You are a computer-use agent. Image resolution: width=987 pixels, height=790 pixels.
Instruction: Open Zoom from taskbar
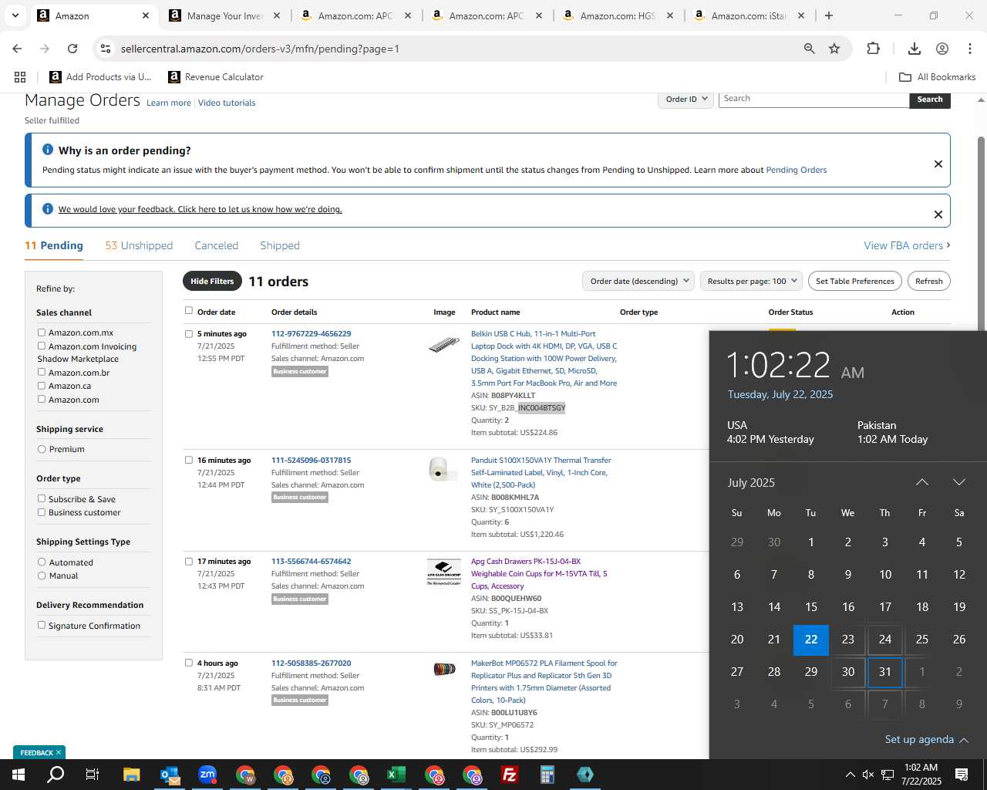pyautogui.click(x=207, y=775)
